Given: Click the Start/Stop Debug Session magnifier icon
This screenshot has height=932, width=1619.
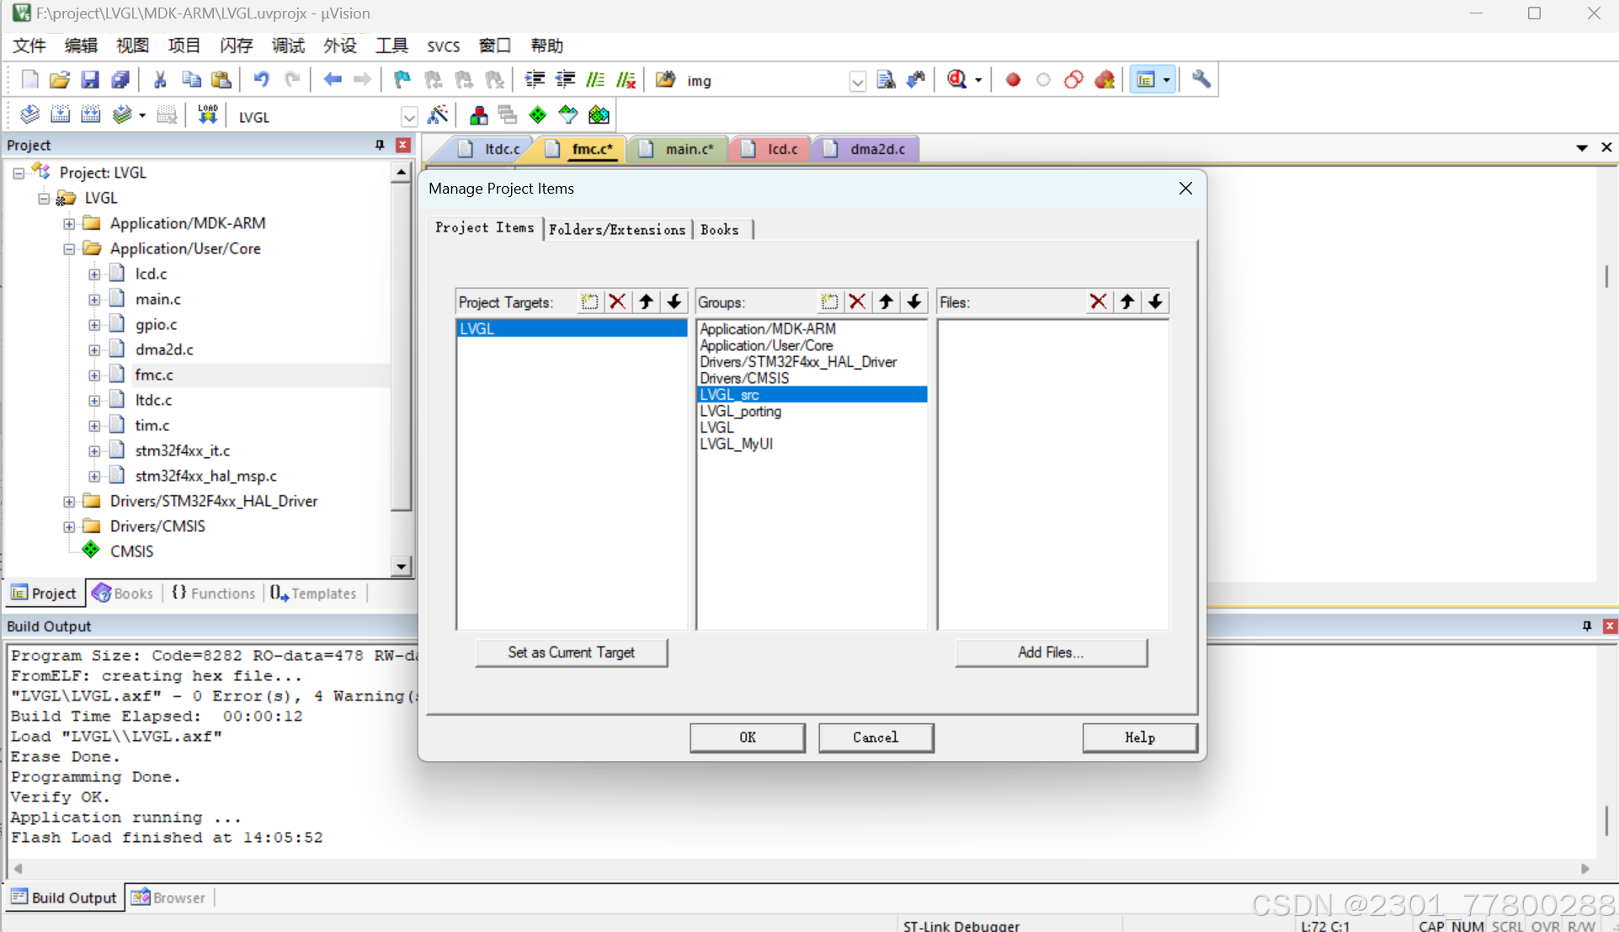Looking at the screenshot, I should pyautogui.click(x=956, y=80).
